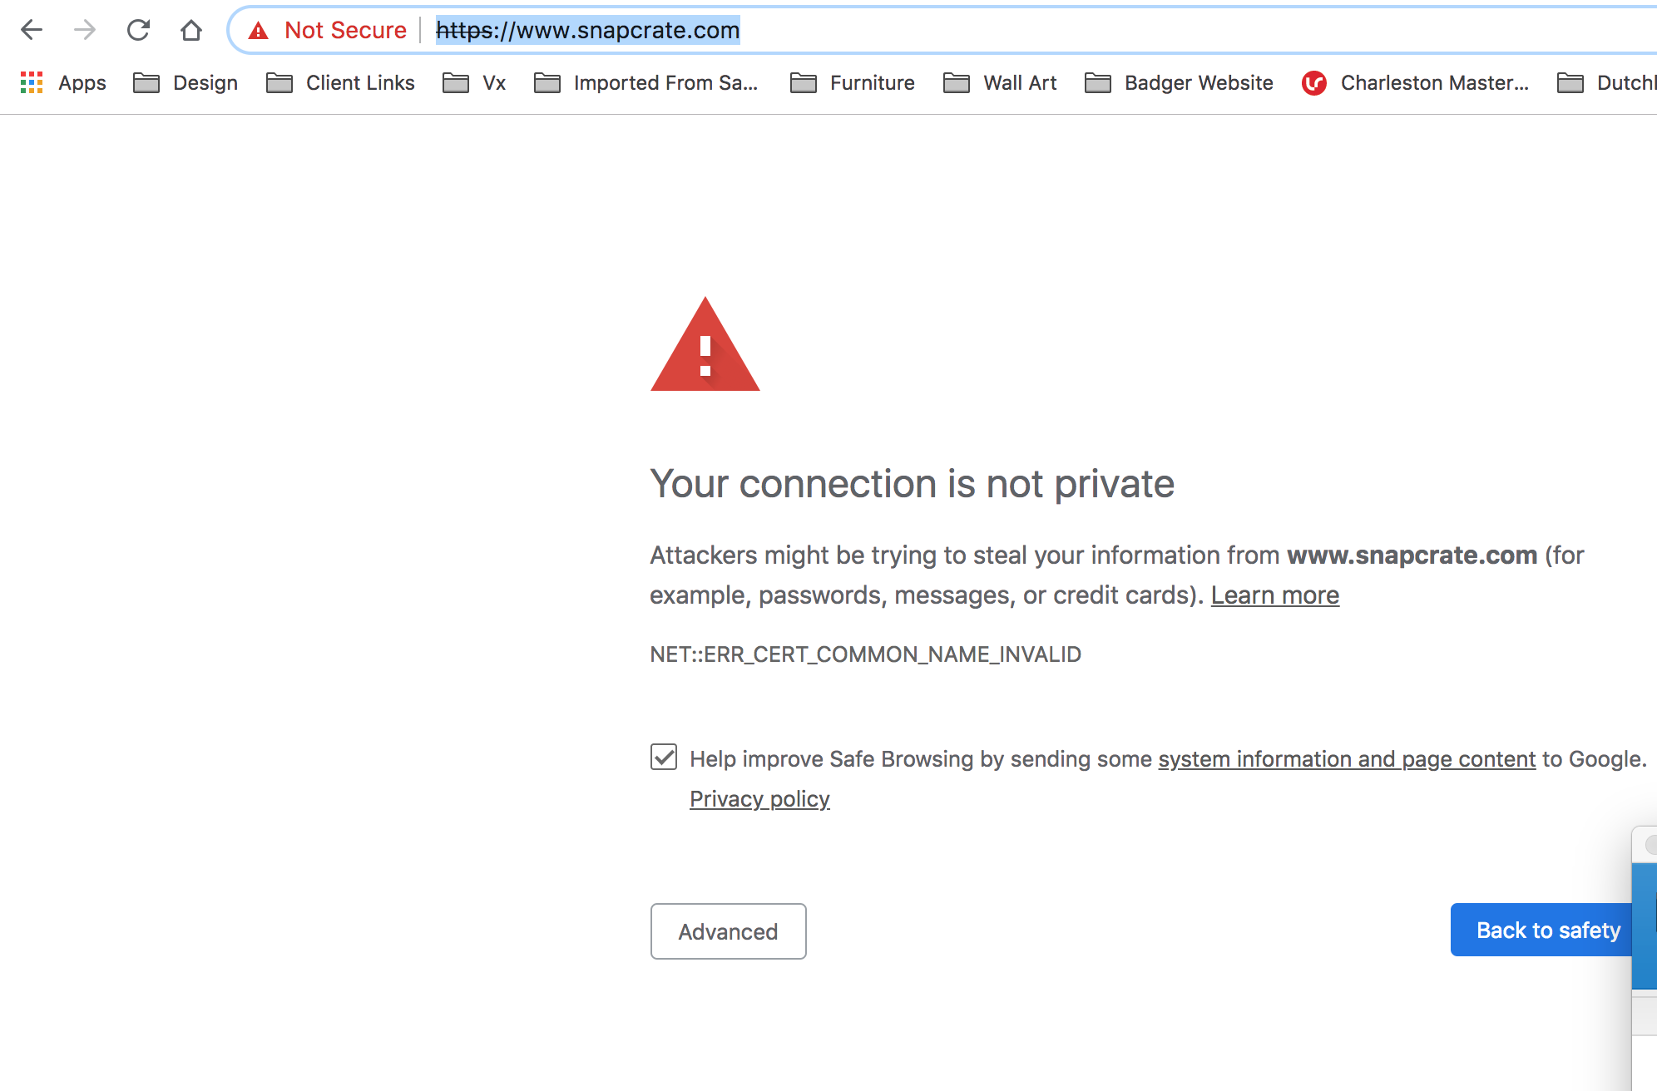Go to the Home page icon
This screenshot has width=1657, height=1091.
coord(191,31)
